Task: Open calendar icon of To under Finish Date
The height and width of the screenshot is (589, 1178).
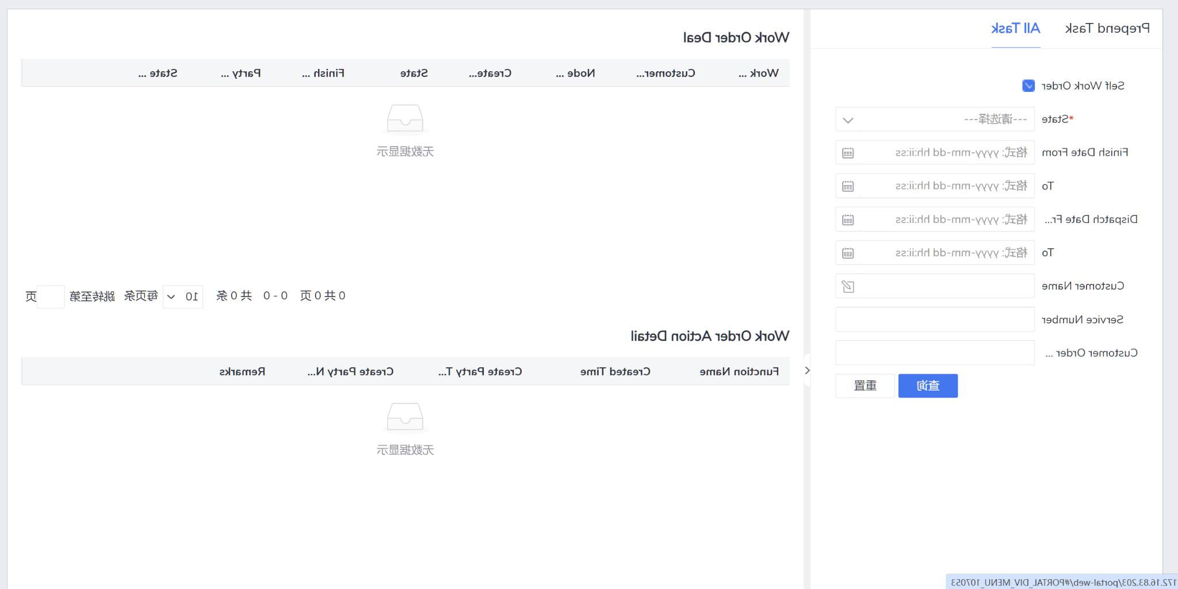Action: click(848, 186)
